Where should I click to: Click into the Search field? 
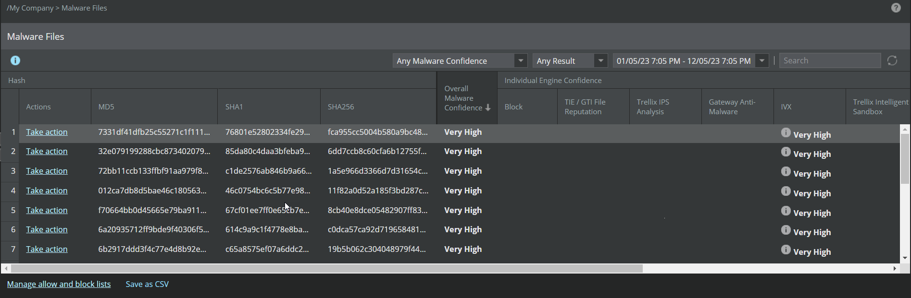pos(830,60)
